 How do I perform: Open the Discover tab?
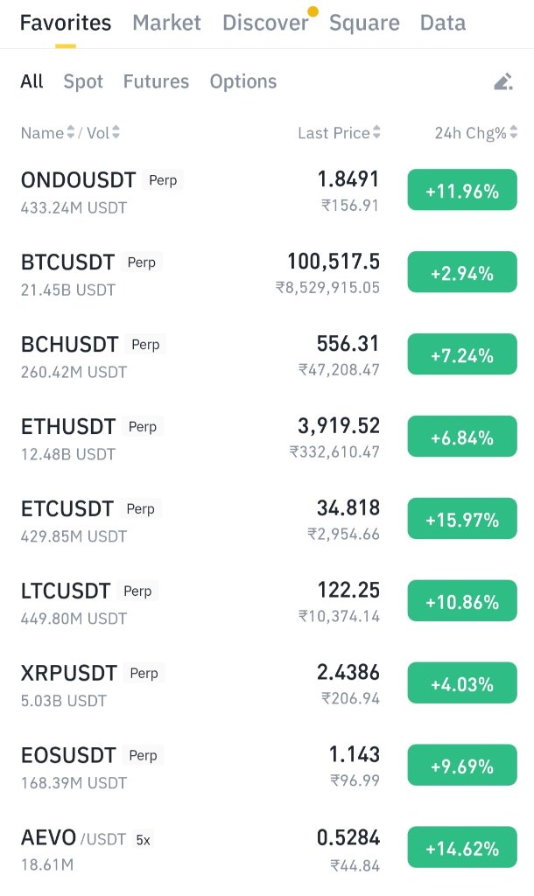pos(266,23)
